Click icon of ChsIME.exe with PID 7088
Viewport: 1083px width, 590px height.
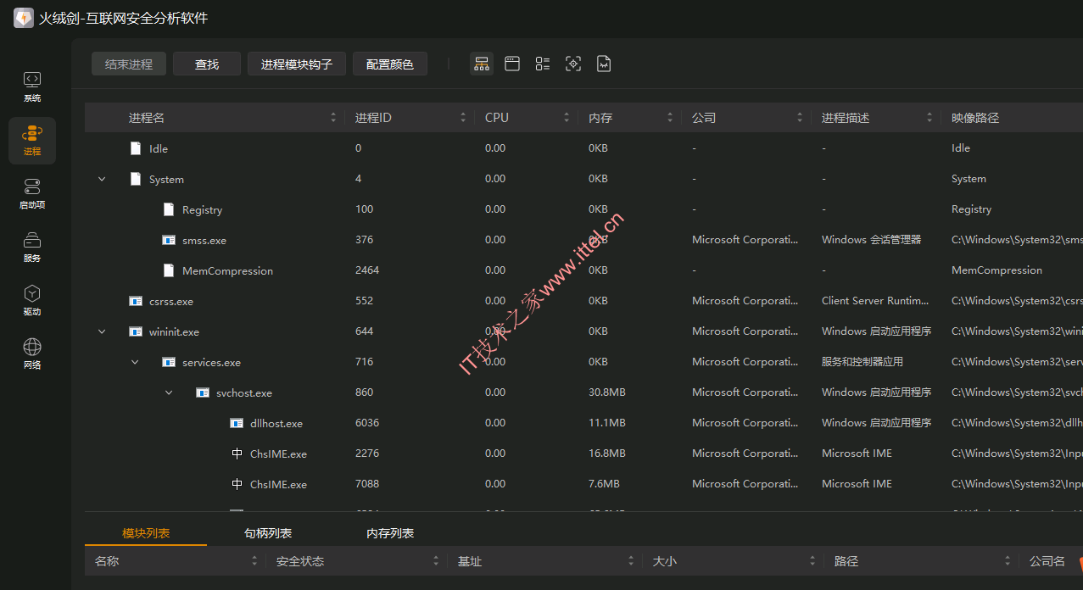coord(237,484)
